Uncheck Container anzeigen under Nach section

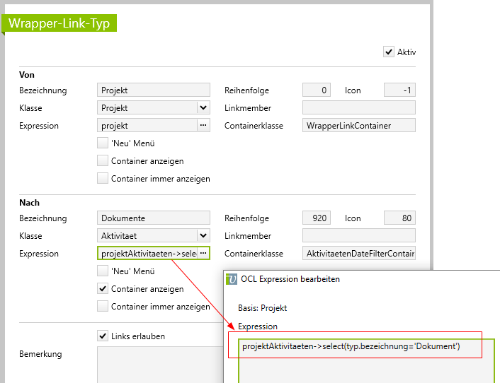[x=103, y=288]
